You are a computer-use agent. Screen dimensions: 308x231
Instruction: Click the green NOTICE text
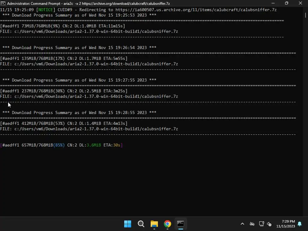tap(46, 10)
